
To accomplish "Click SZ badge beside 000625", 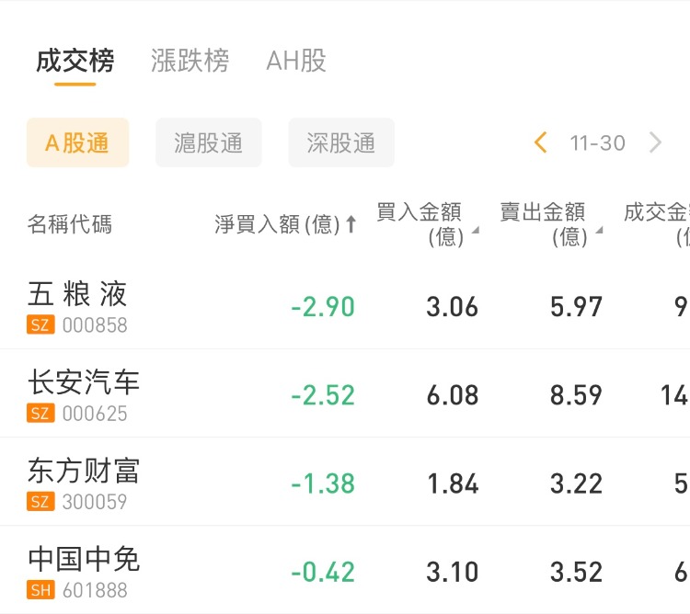I will click(x=40, y=414).
